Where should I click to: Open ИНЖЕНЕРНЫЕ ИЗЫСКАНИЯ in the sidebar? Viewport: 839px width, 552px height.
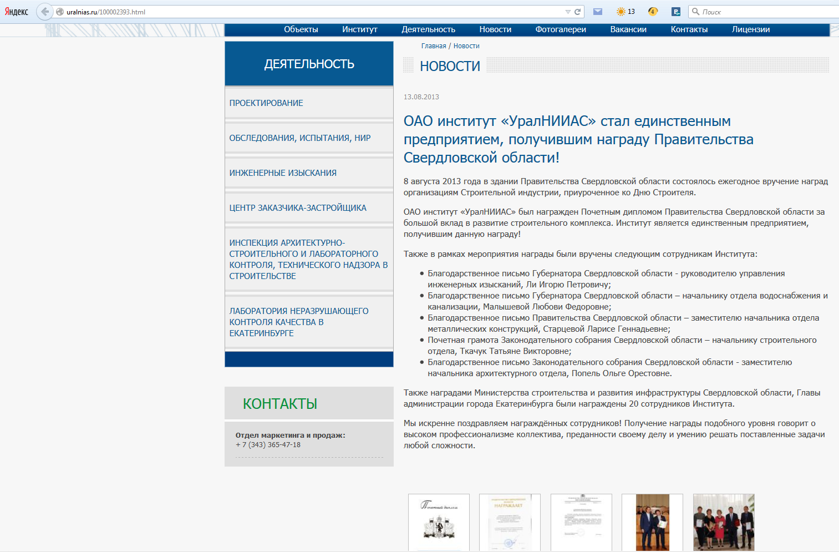click(283, 173)
